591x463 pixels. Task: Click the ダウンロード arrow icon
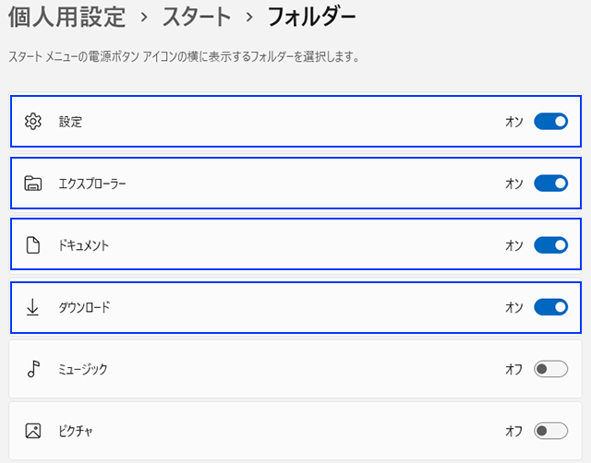(x=33, y=307)
